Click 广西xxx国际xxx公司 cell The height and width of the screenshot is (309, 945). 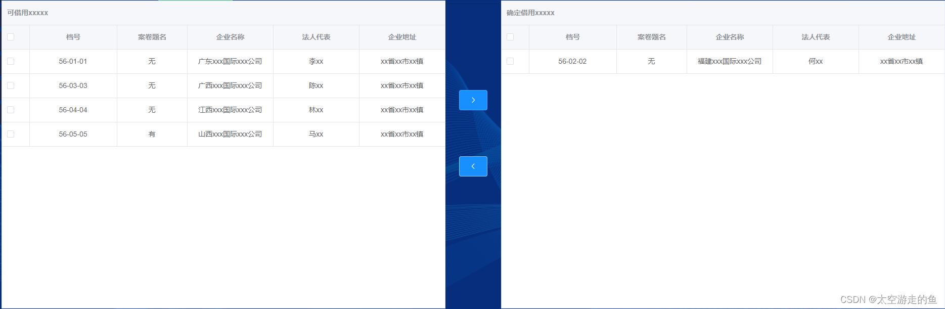point(230,85)
